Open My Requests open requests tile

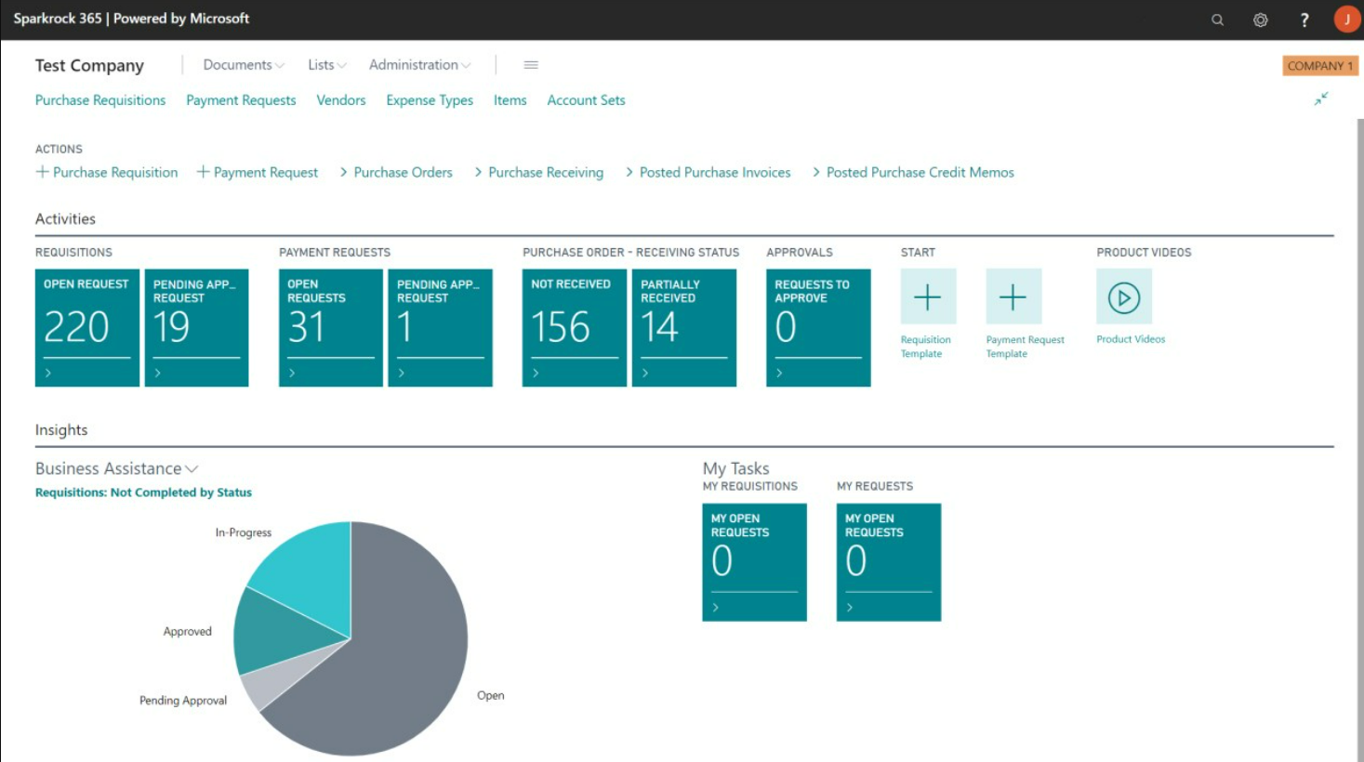tap(889, 562)
